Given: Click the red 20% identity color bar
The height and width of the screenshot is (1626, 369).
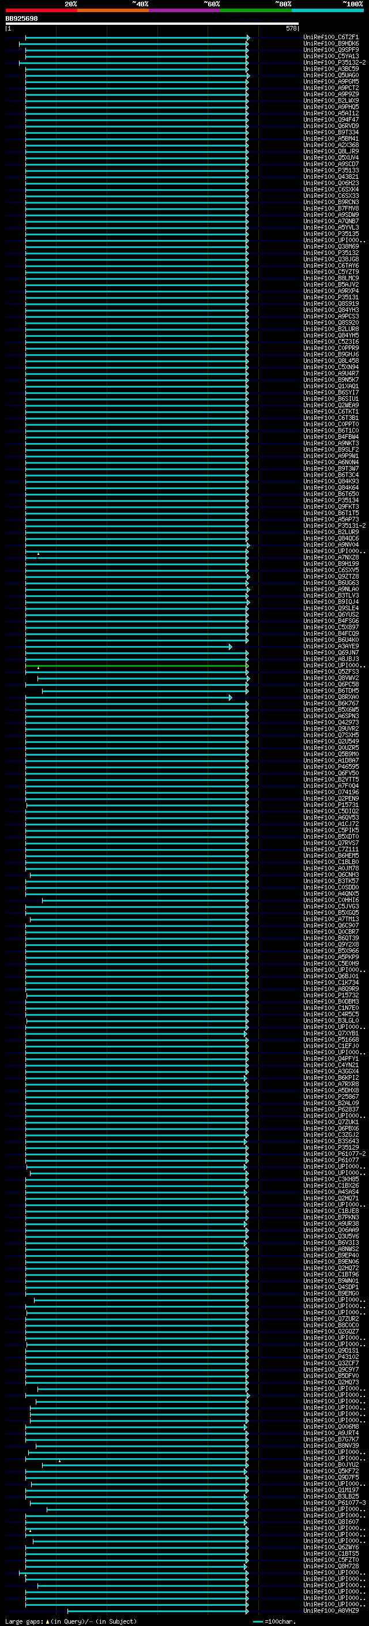Looking at the screenshot, I should pos(41,10).
